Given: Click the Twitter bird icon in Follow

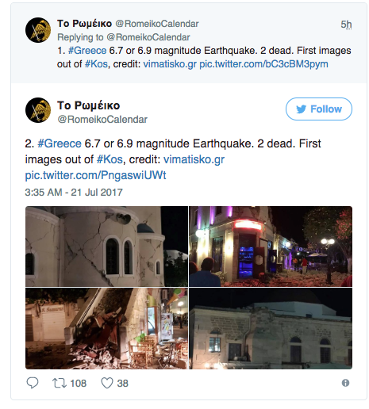Looking at the screenshot, I should [x=302, y=109].
